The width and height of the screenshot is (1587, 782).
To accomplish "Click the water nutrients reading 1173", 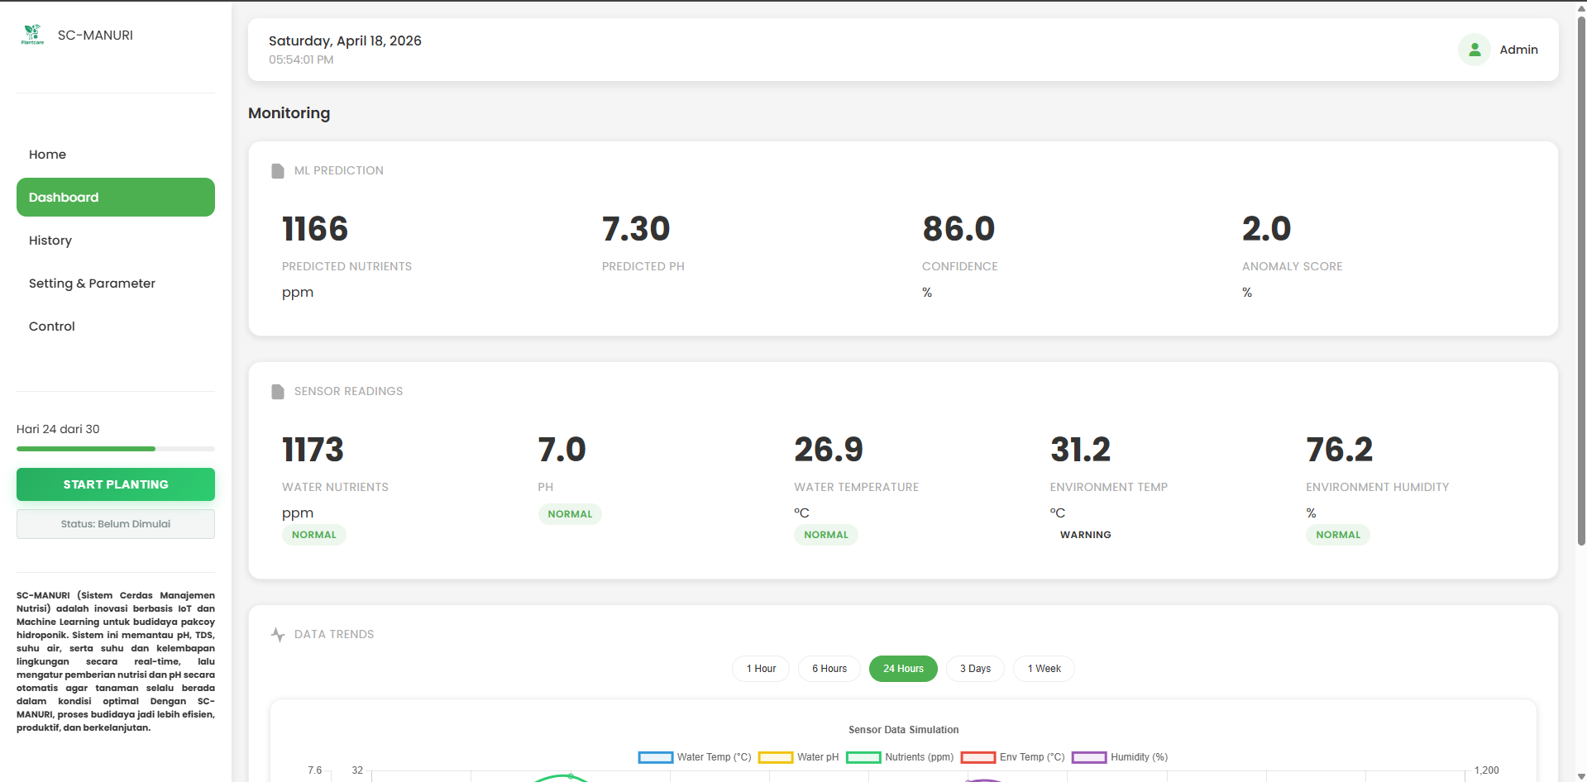I will 313,450.
